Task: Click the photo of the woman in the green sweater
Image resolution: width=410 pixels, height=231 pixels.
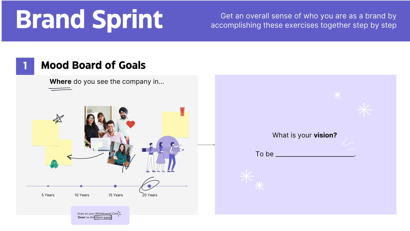Action: (x=120, y=154)
